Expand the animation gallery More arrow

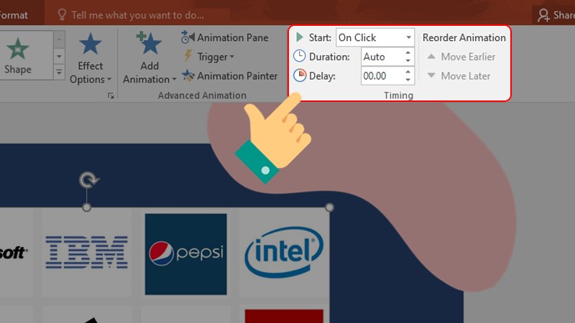tap(59, 72)
